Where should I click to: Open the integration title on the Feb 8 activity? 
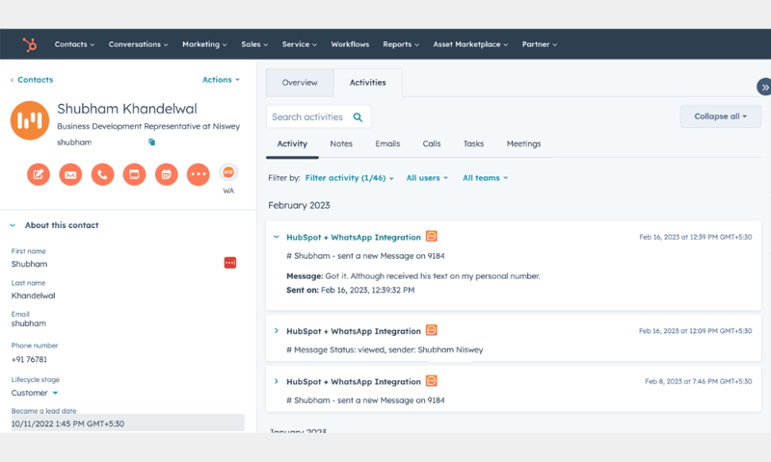click(354, 382)
